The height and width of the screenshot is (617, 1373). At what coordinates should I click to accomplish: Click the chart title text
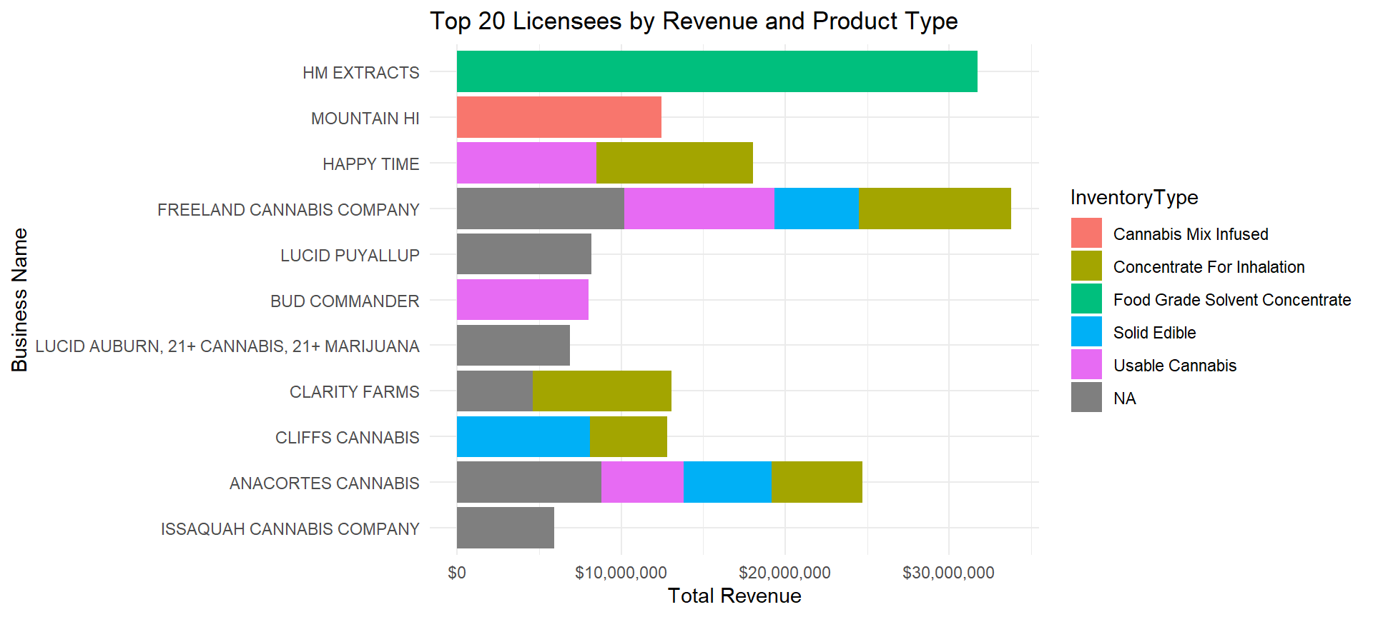coord(693,21)
